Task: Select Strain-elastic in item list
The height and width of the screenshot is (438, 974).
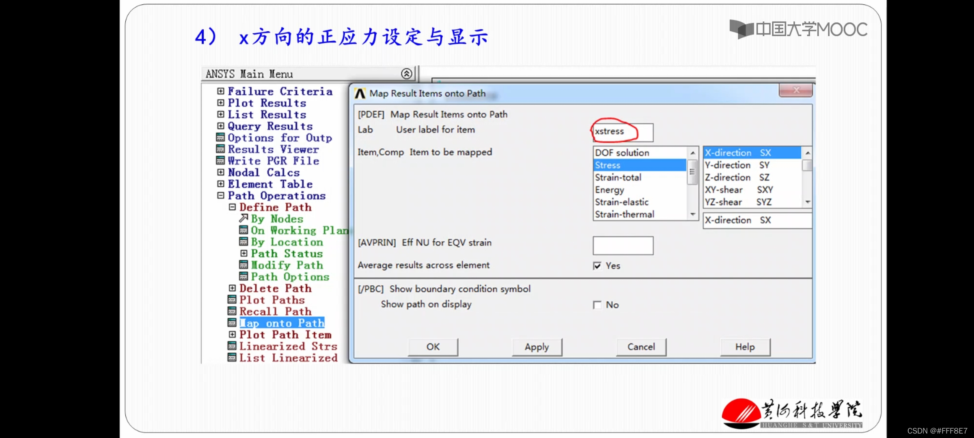Action: pyautogui.click(x=622, y=202)
